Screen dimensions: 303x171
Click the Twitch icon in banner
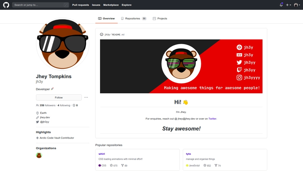coord(239,70)
